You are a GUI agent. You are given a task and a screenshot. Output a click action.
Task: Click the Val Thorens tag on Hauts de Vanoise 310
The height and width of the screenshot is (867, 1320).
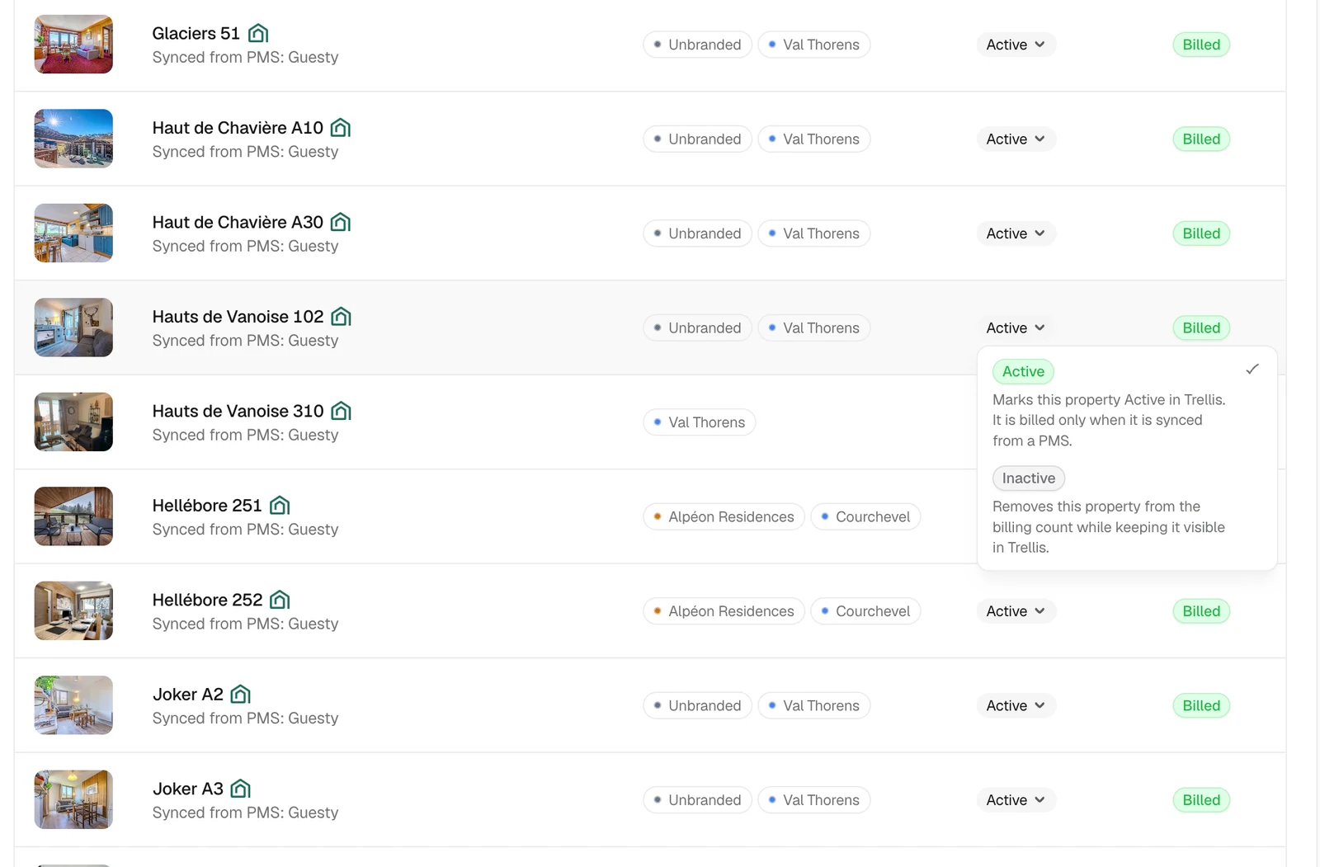699,422
